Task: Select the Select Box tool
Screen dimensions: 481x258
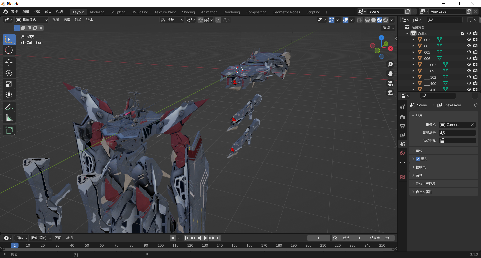Action: coord(9,40)
